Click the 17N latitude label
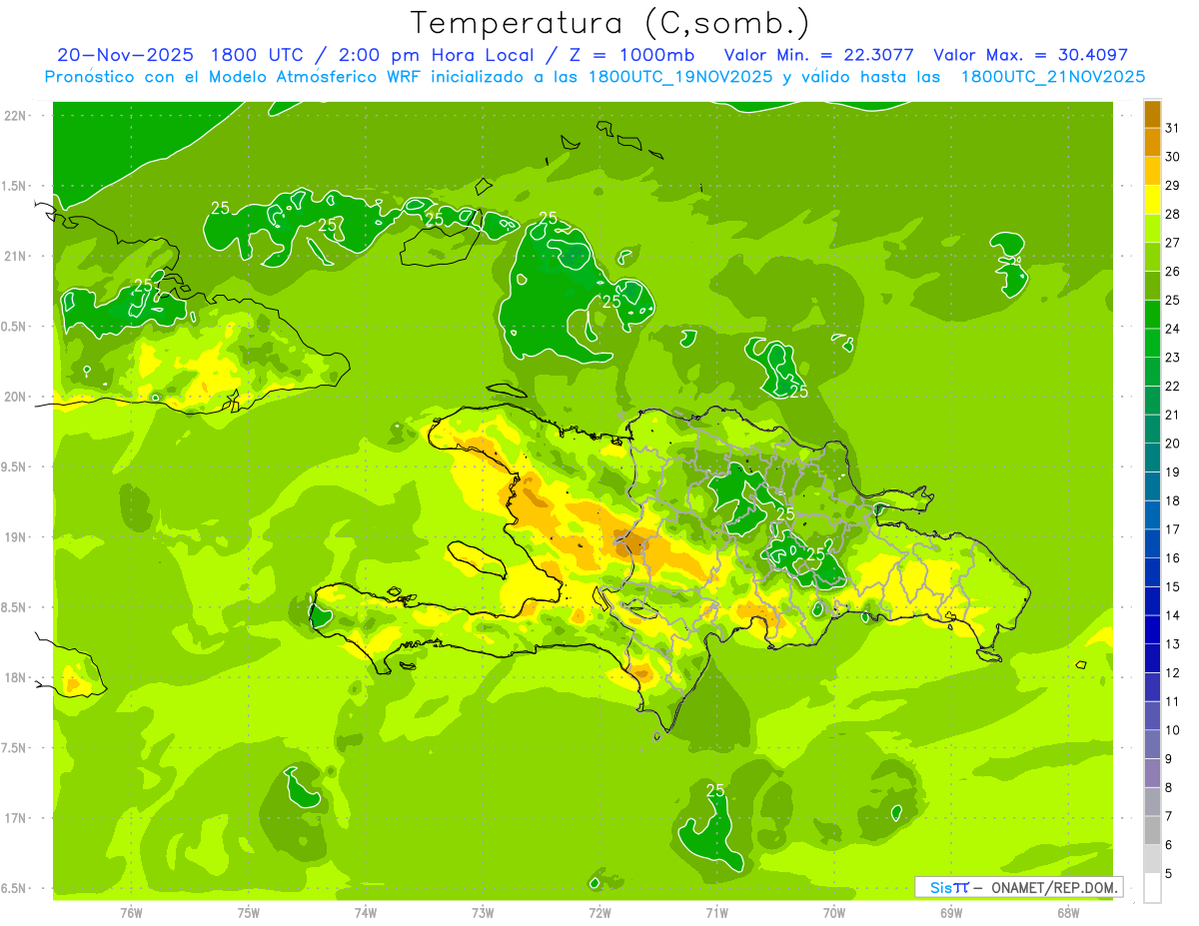1199x926 pixels. [16, 818]
